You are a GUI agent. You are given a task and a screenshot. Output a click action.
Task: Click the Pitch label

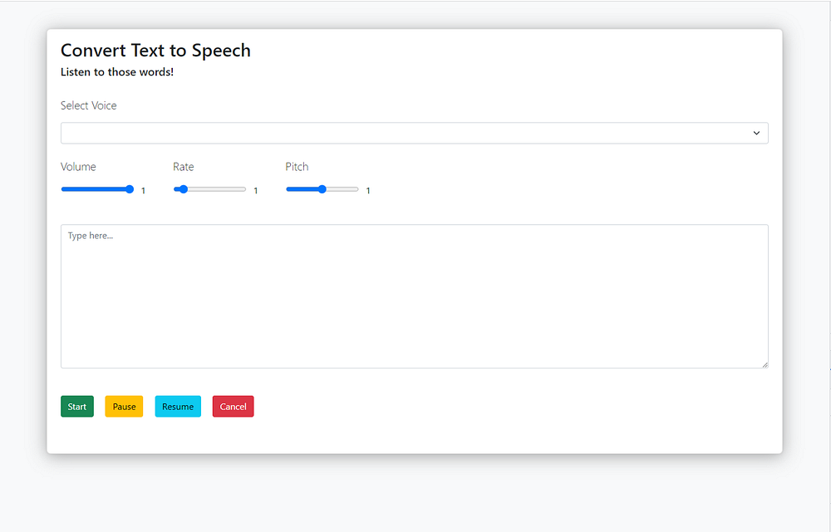pyautogui.click(x=297, y=167)
